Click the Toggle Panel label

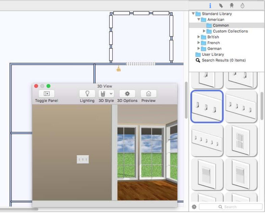tap(47, 101)
